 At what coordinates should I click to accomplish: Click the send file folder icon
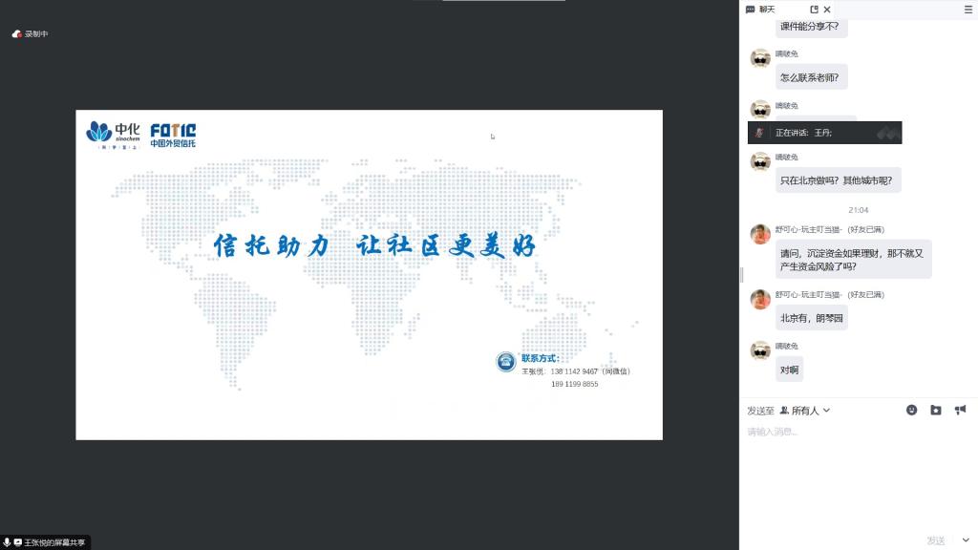(x=936, y=410)
